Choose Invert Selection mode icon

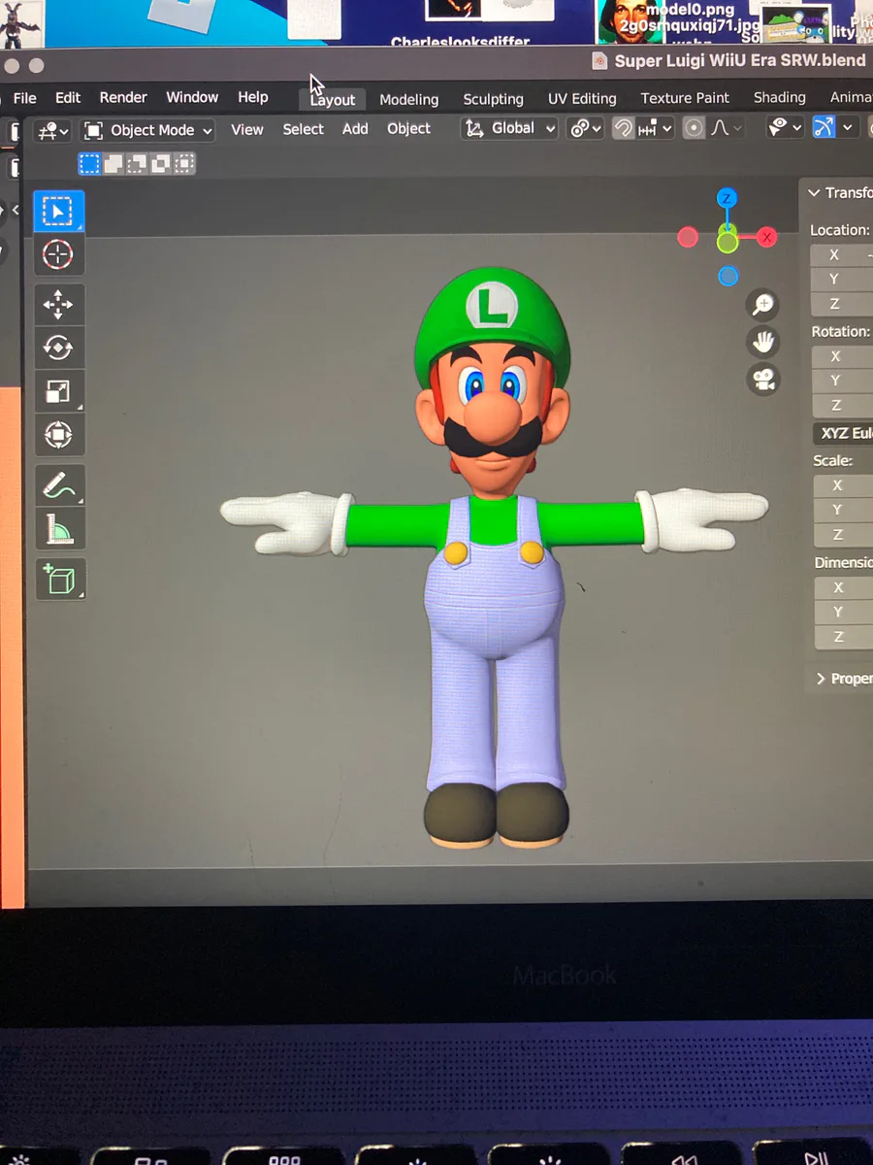point(160,163)
